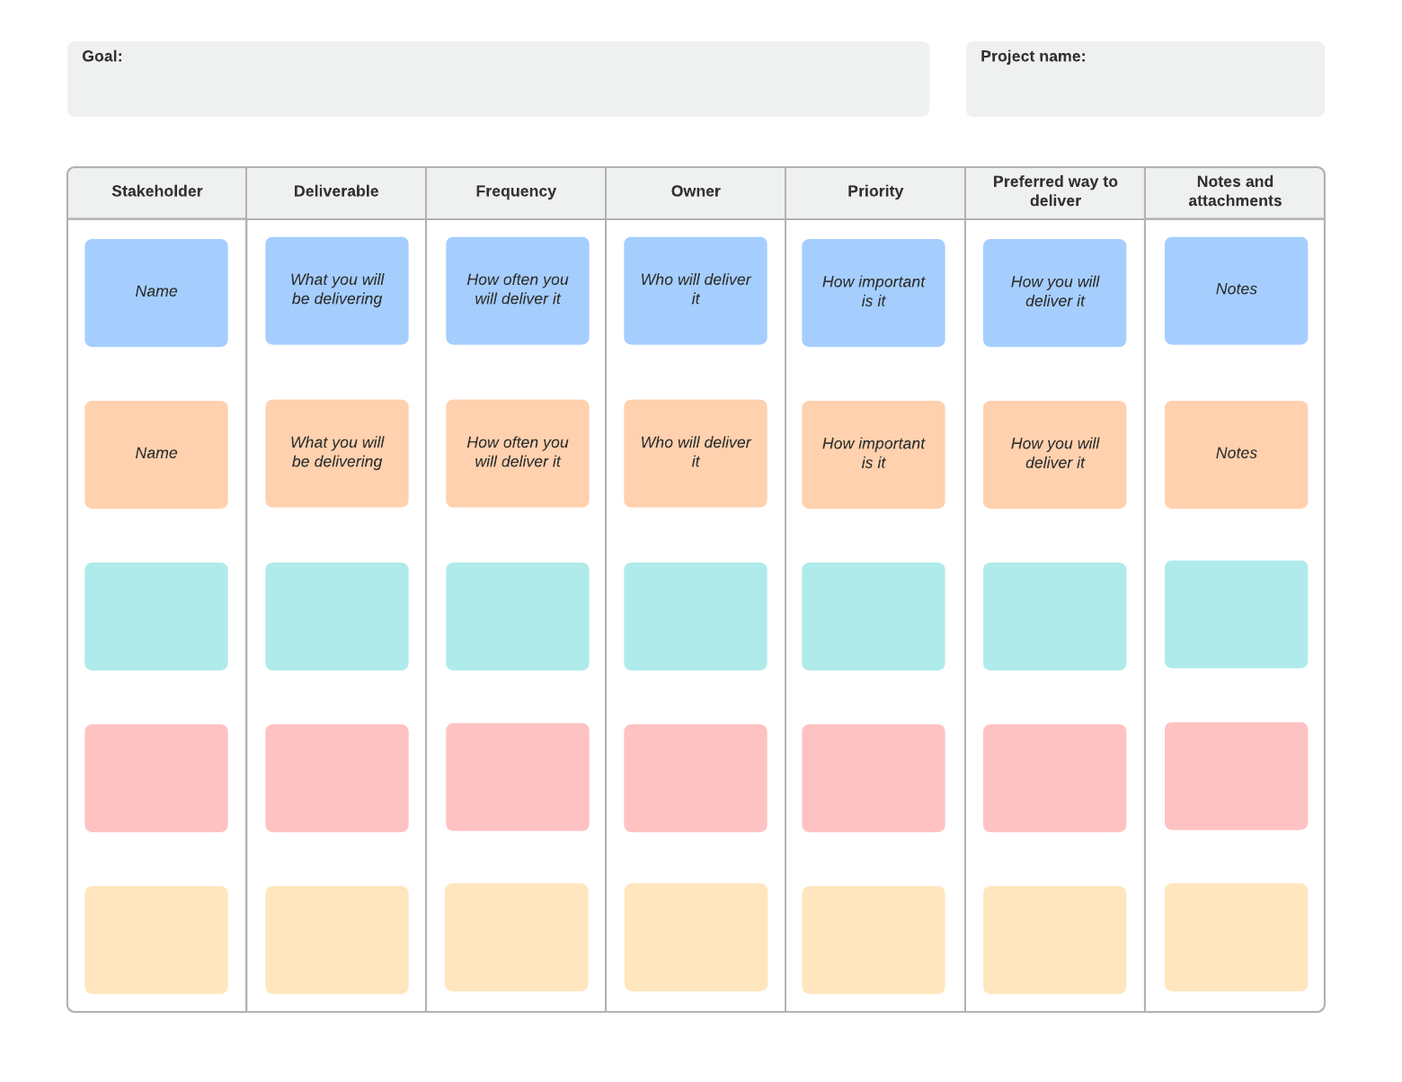Click the Goal text field
The height and width of the screenshot is (1082, 1402).
[498, 79]
